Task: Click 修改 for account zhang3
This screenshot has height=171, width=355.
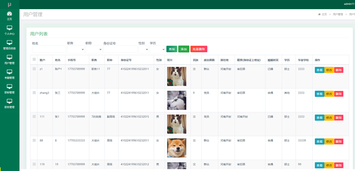Action: pos(329,94)
